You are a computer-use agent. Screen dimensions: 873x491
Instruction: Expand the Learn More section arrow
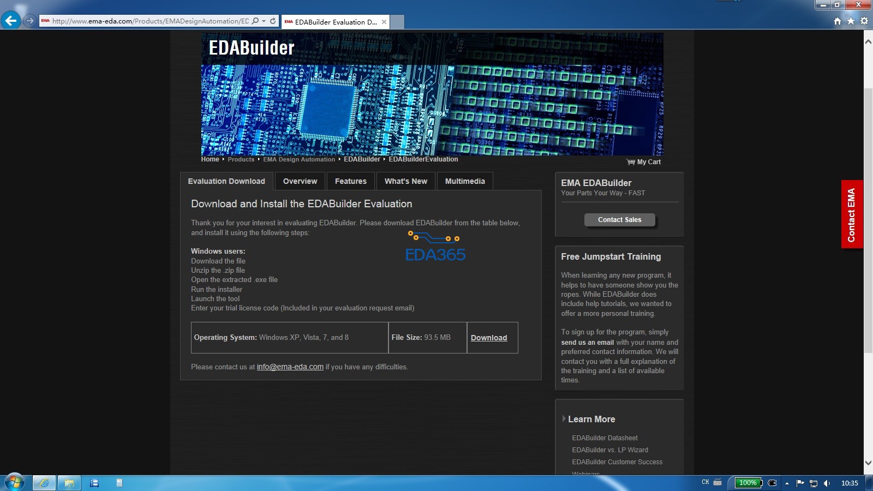click(564, 419)
